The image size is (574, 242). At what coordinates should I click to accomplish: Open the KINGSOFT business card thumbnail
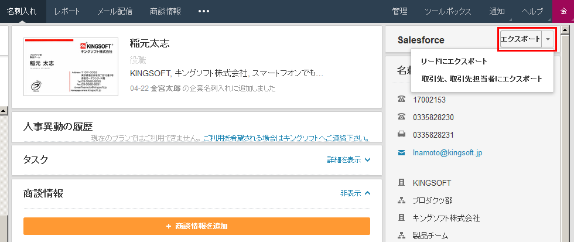tap(71, 66)
